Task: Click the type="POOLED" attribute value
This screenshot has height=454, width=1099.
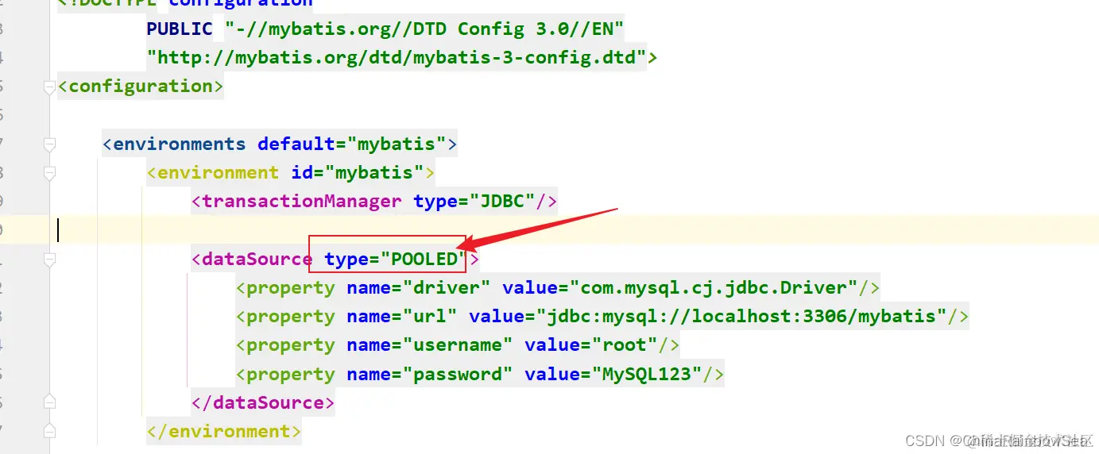Action: tap(424, 260)
